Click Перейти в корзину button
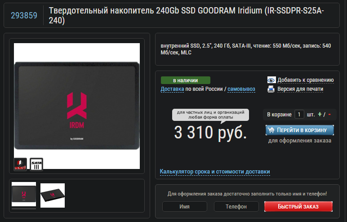Viewport: 347px width, 222px height. click(300, 130)
